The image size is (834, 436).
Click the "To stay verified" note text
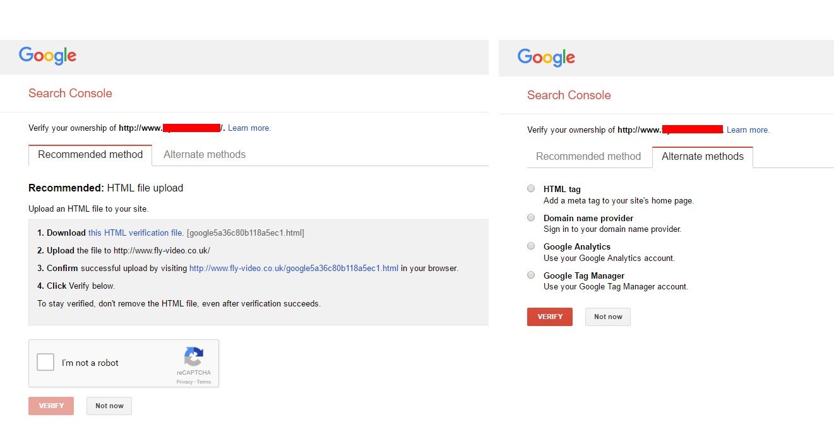(179, 304)
